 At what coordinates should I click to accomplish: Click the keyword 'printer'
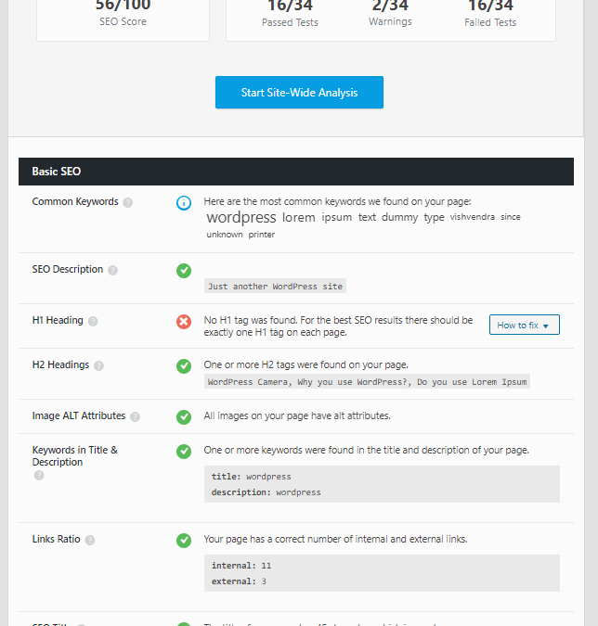[x=262, y=235]
